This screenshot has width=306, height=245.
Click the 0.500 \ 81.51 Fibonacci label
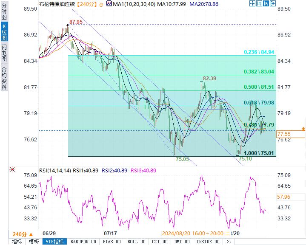(x=259, y=87)
